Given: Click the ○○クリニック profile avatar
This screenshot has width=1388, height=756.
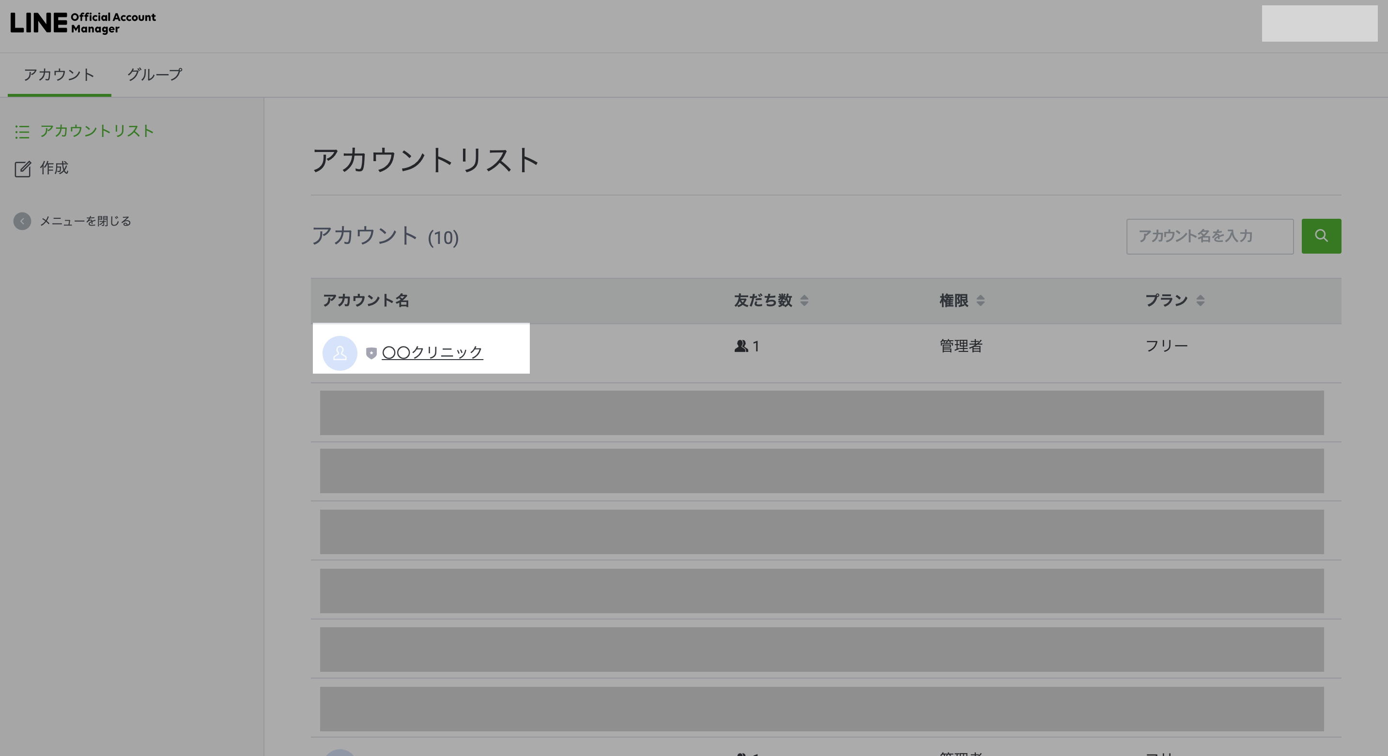Looking at the screenshot, I should (x=339, y=353).
